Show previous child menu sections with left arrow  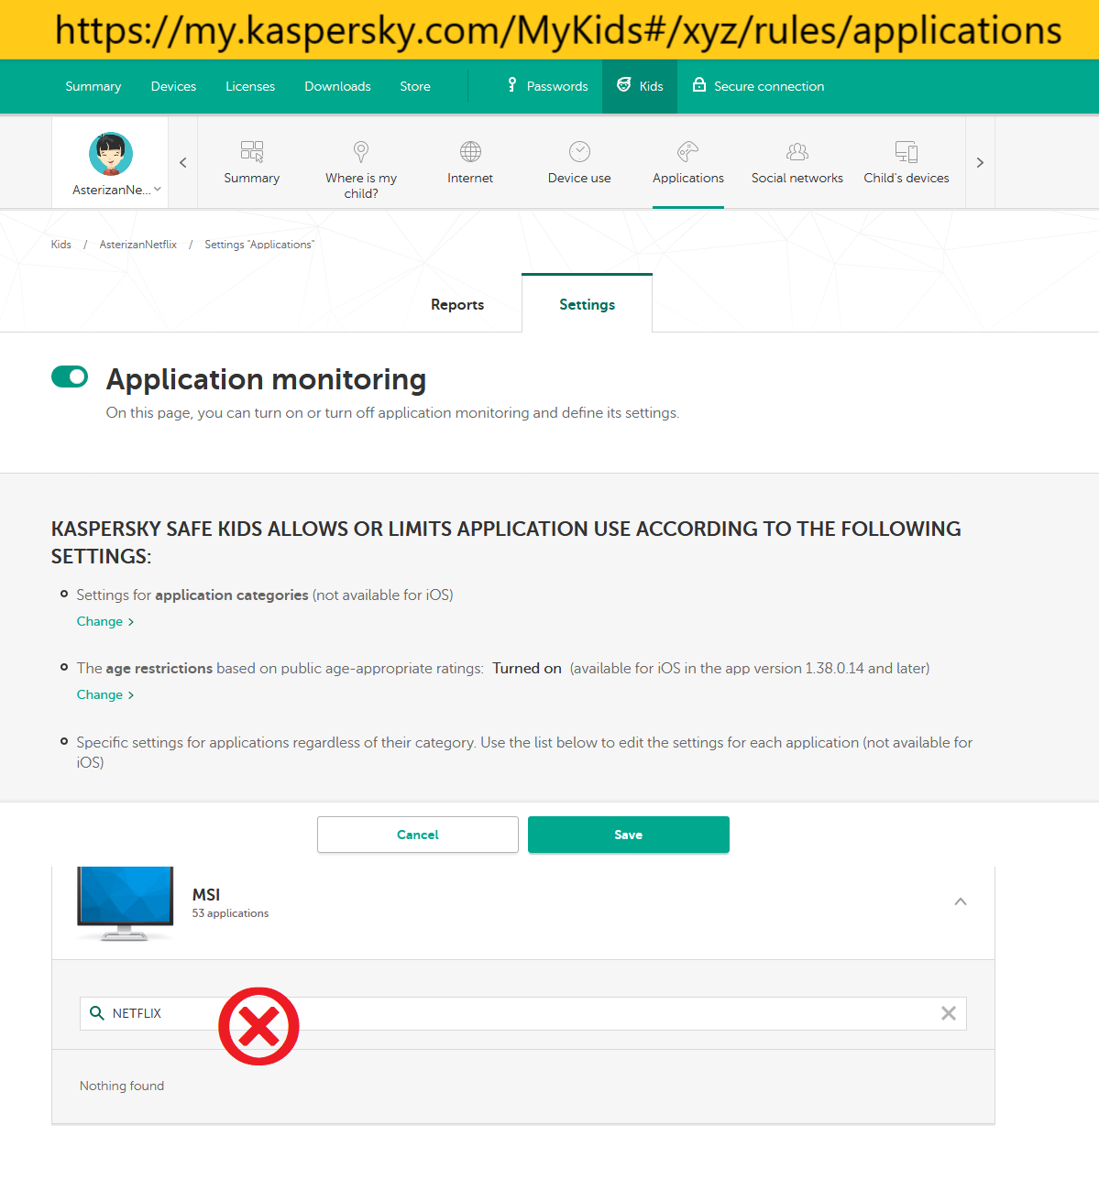(183, 163)
